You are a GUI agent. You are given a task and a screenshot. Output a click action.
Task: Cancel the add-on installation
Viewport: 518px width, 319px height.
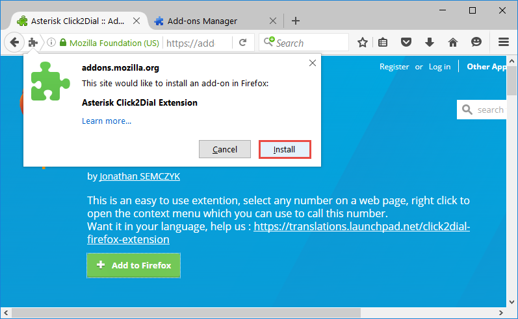[x=225, y=149]
